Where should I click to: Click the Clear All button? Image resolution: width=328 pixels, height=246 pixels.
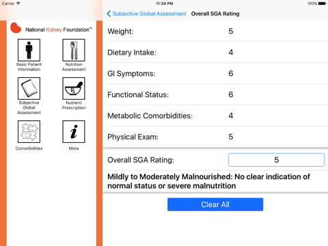(x=215, y=204)
